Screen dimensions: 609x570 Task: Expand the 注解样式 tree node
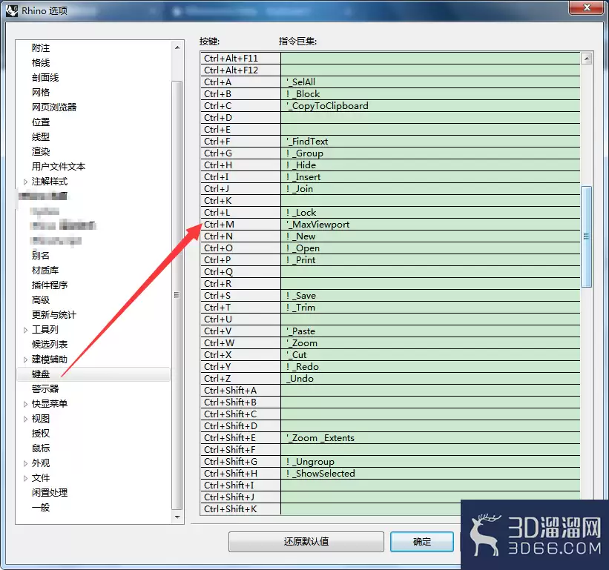coord(25,182)
